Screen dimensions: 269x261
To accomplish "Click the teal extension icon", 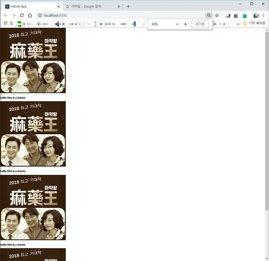I will (x=245, y=16).
